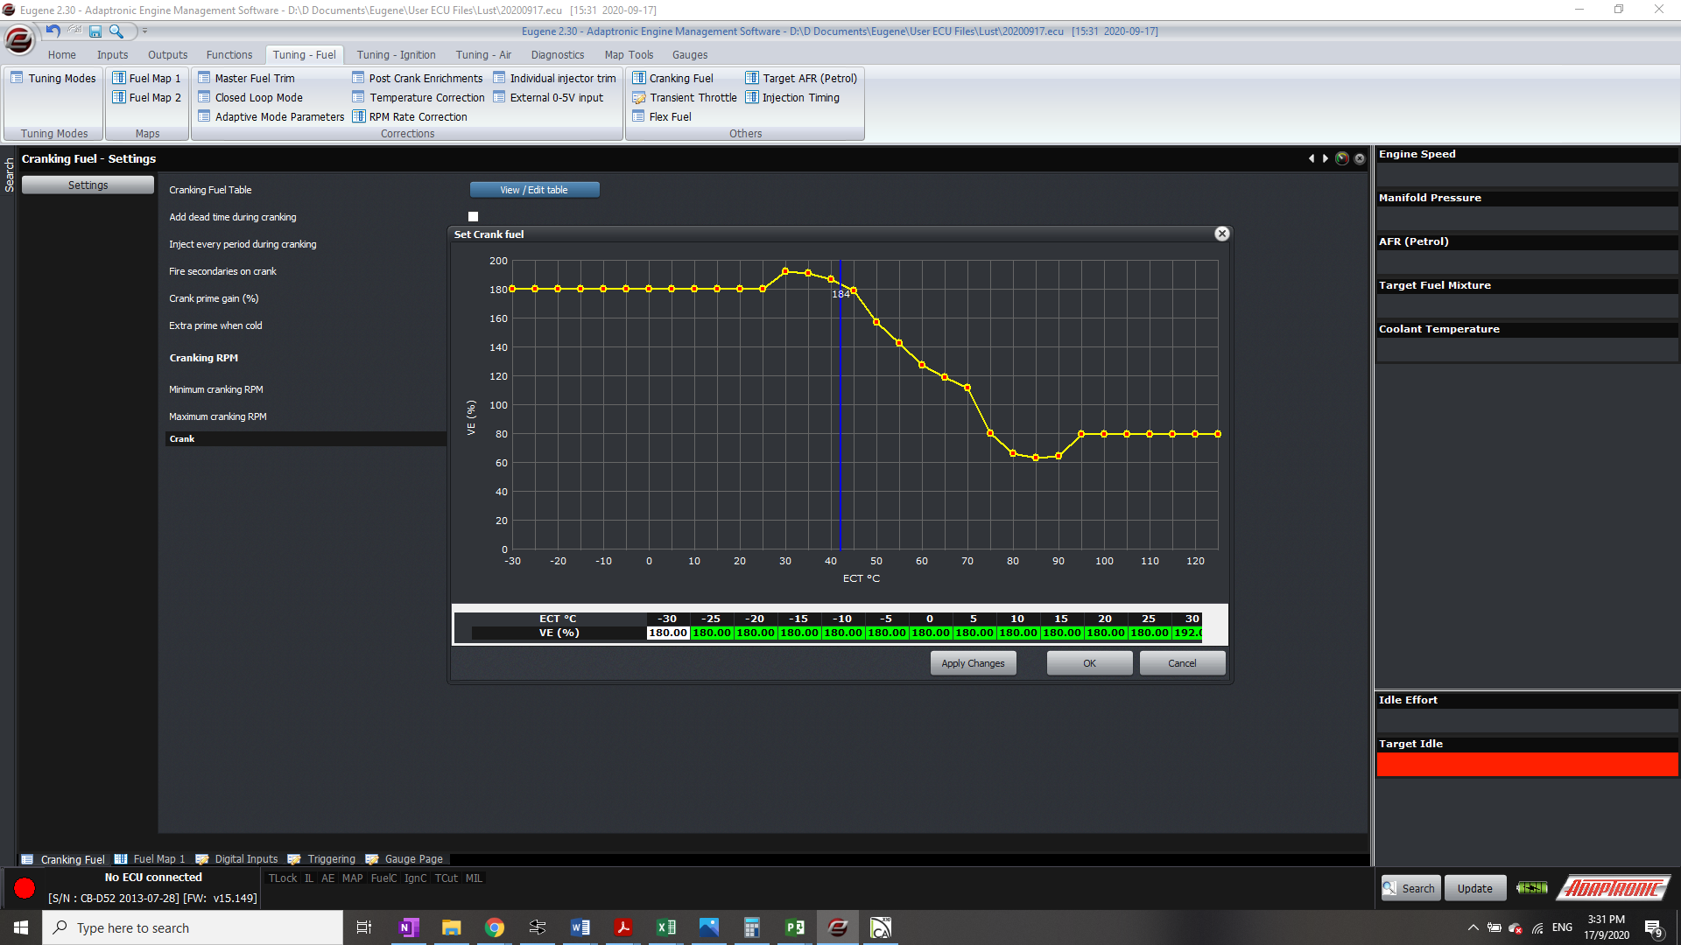Screen dimensions: 1681x945
Task: Click the save floppy disk icon
Action: pyautogui.click(x=95, y=31)
